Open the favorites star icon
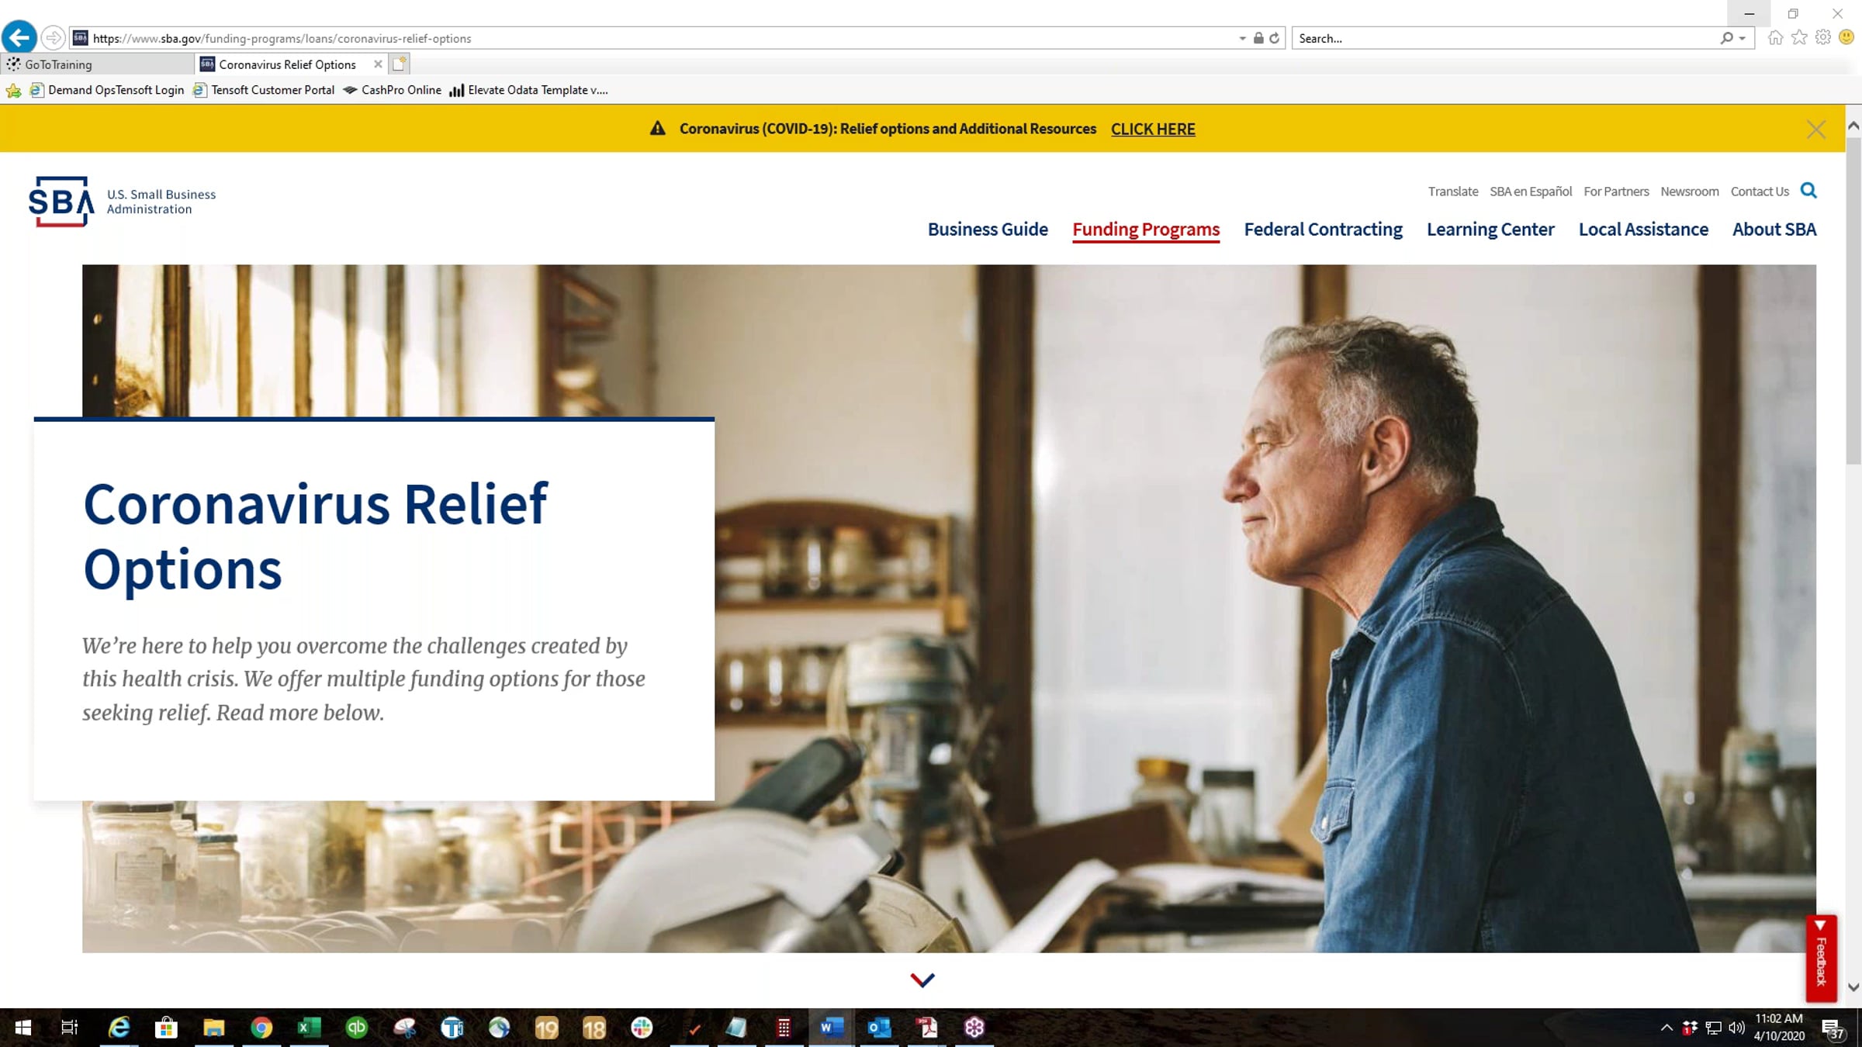This screenshot has width=1862, height=1047. [x=1799, y=37]
